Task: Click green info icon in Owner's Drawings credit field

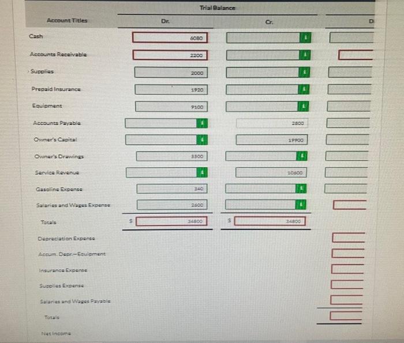Action: (302, 156)
